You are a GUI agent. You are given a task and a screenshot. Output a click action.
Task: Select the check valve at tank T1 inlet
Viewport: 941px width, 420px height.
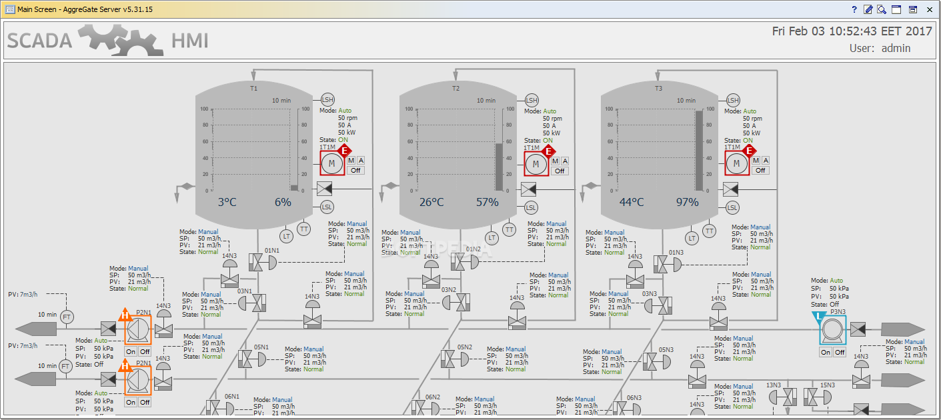coord(324,189)
